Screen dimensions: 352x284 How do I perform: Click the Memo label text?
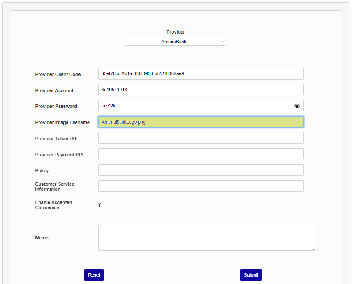[42, 238]
